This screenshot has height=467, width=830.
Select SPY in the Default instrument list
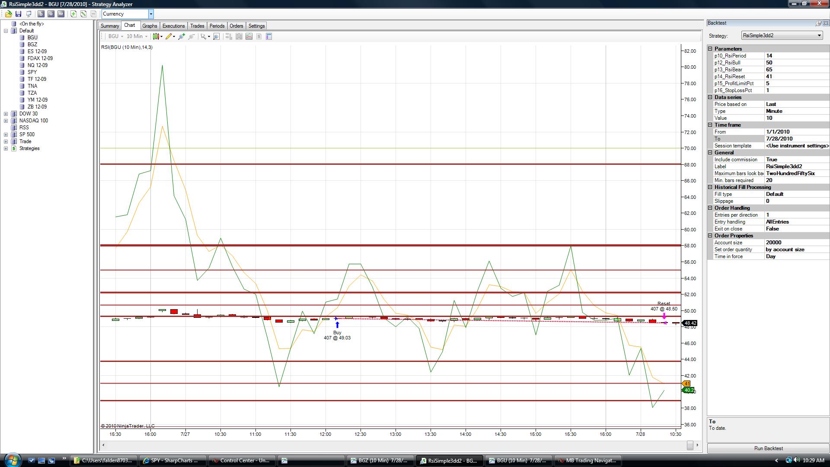(32, 72)
